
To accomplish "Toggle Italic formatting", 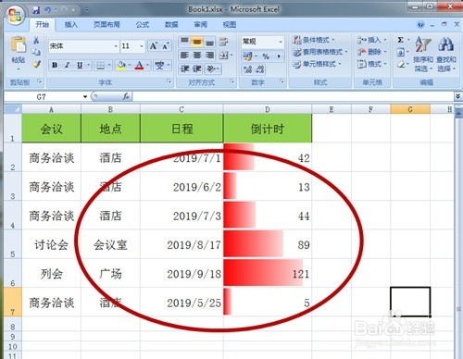I will click(x=67, y=65).
